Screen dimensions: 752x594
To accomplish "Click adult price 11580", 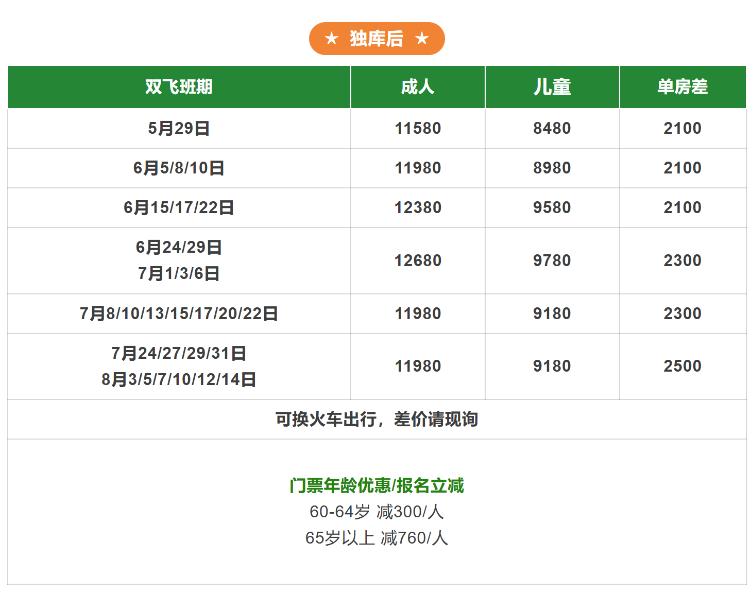I will [x=418, y=128].
